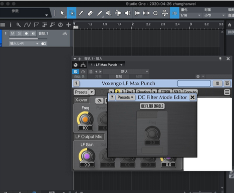Arm record on track 1
The width and height of the screenshot is (234, 193).
click(x=26, y=33)
